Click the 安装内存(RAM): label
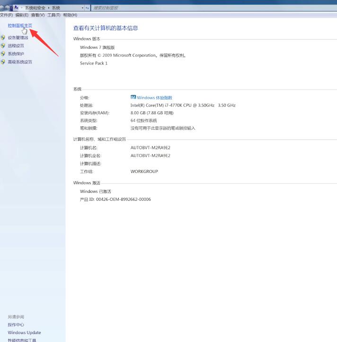The width and height of the screenshot is (337, 342). 95,113
